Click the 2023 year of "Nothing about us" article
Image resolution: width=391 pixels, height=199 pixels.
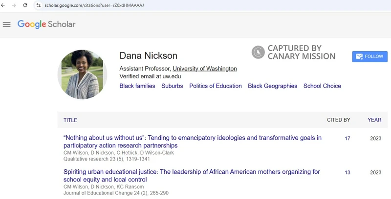click(375, 139)
